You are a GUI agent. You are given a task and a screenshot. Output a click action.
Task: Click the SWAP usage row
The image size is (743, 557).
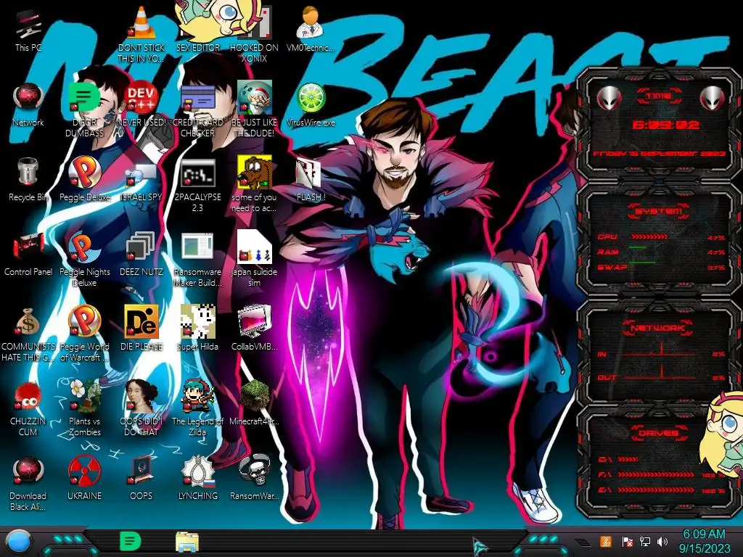(x=661, y=268)
